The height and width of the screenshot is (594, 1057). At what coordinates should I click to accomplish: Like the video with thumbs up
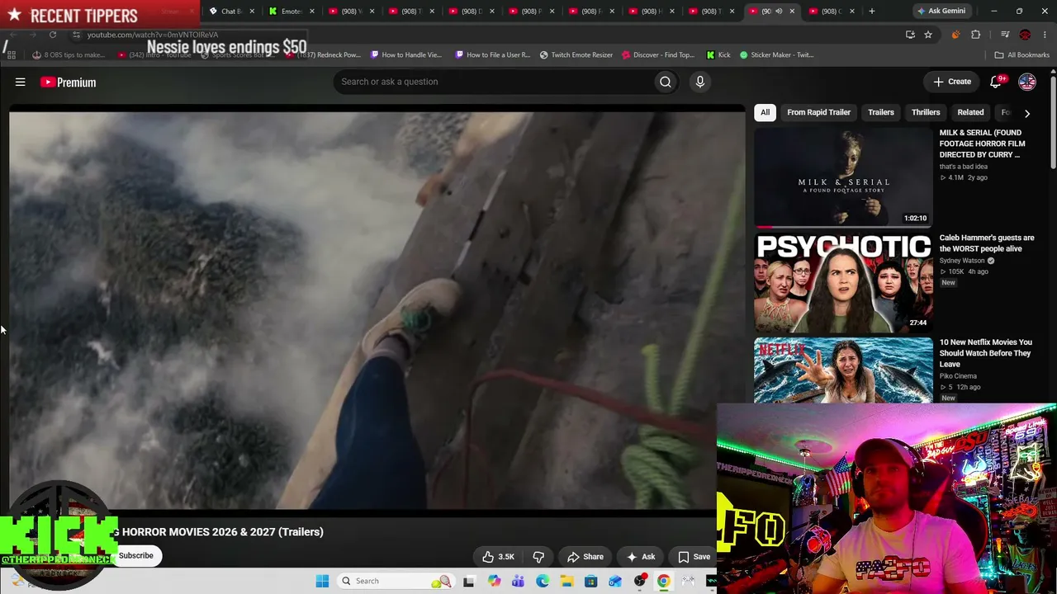point(498,557)
